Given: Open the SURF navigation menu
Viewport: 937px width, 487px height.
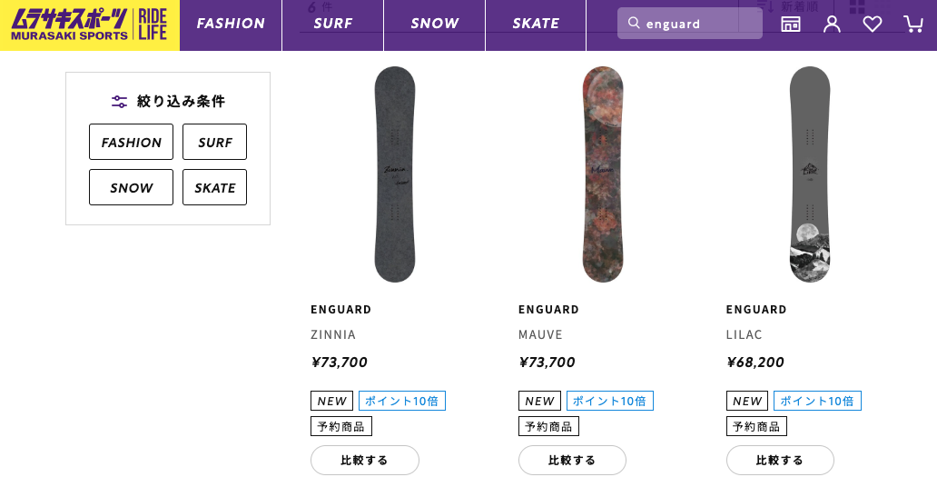Looking at the screenshot, I should point(332,25).
